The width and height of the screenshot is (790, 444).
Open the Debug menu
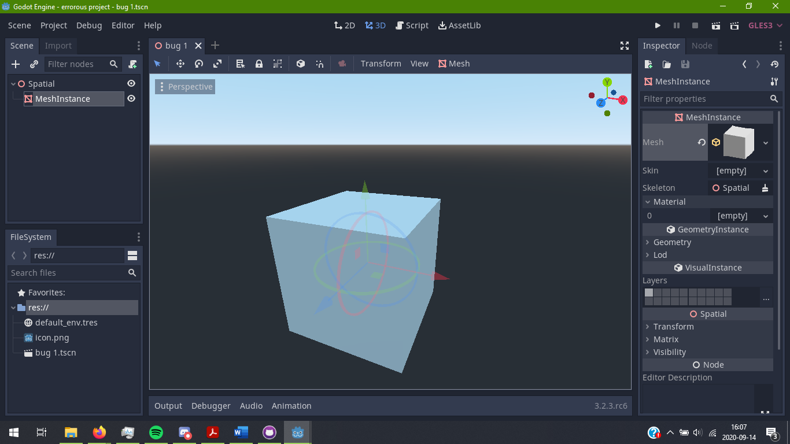pyautogui.click(x=89, y=25)
